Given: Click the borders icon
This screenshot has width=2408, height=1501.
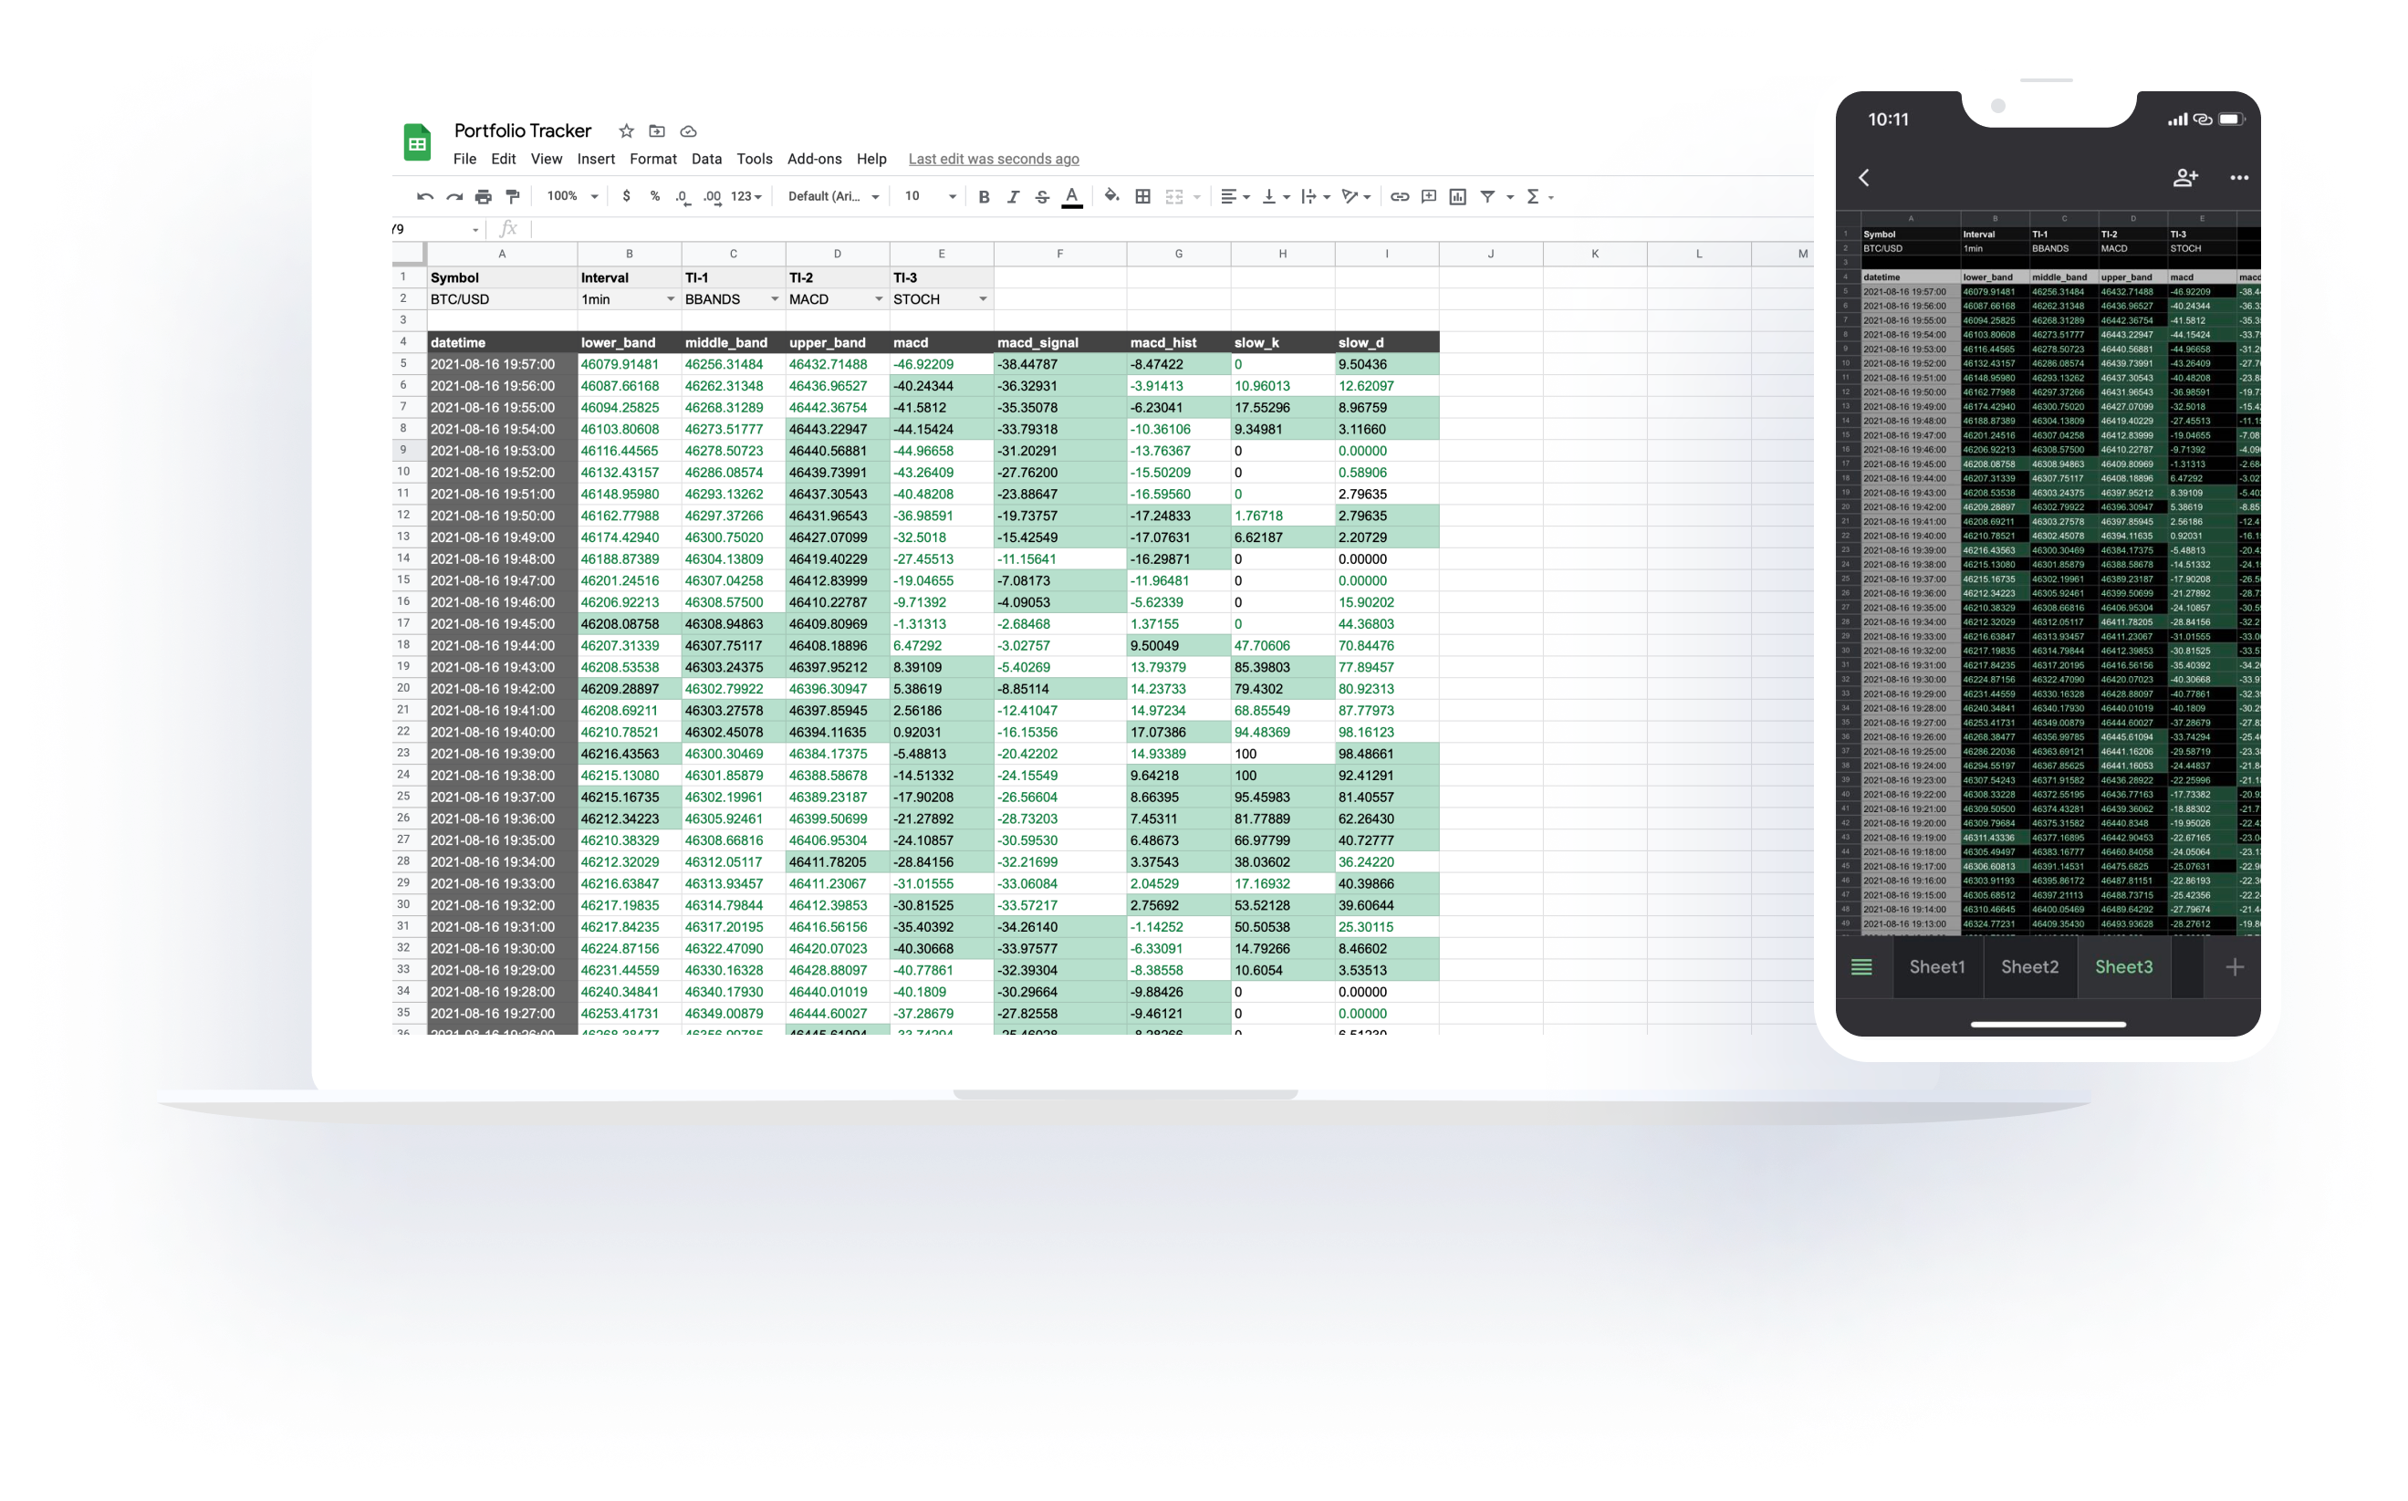Looking at the screenshot, I should pyautogui.click(x=1142, y=196).
